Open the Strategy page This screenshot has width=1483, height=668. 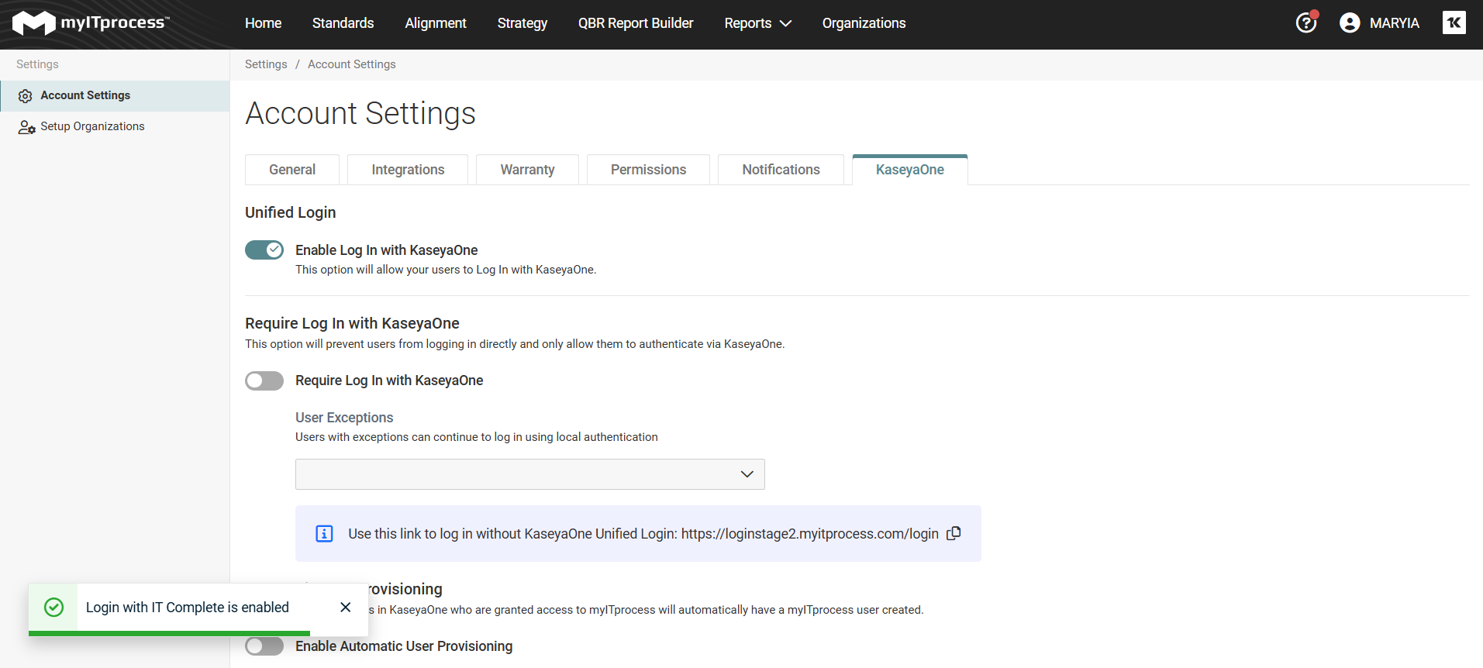click(x=522, y=23)
